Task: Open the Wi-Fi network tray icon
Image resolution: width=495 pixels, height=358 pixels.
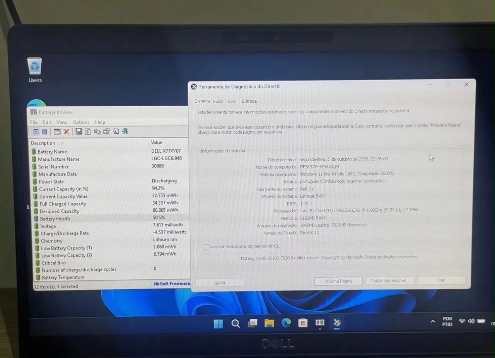Action: click(x=462, y=321)
